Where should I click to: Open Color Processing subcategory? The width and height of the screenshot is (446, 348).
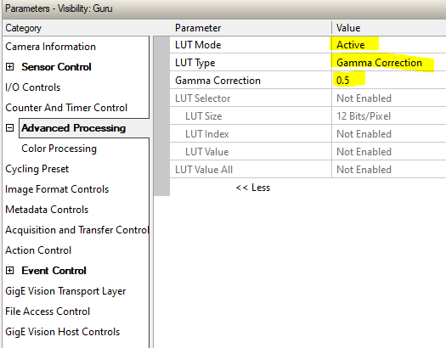click(x=59, y=149)
